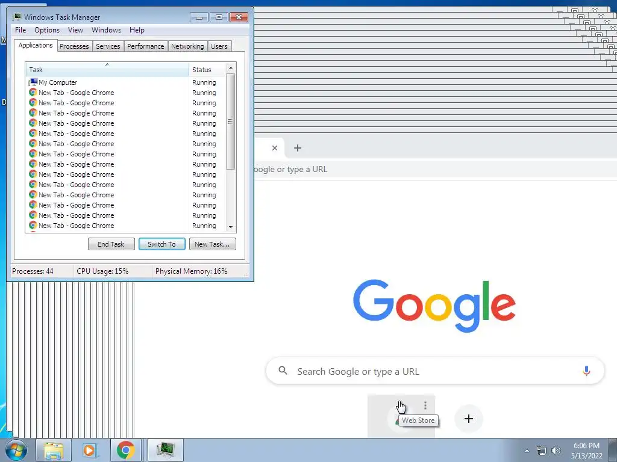Click the Google Chrome taskbar icon
Viewport: 617px width, 462px height.
pyautogui.click(x=125, y=450)
